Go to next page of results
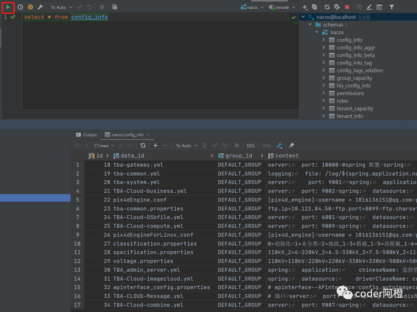 120,145
